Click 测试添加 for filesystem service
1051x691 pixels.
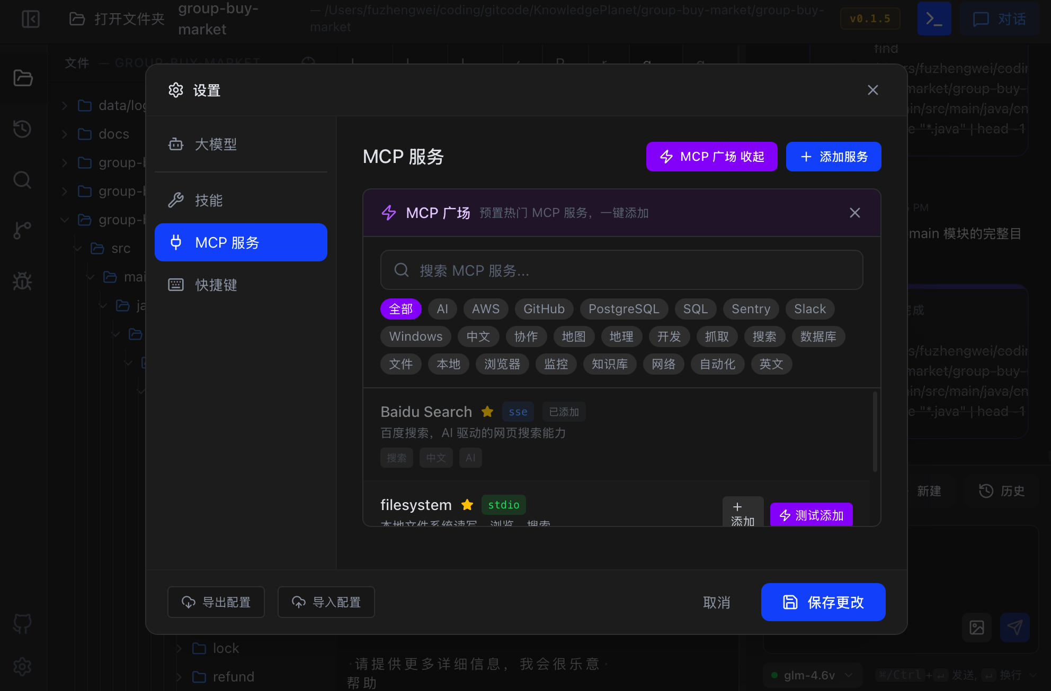811,515
